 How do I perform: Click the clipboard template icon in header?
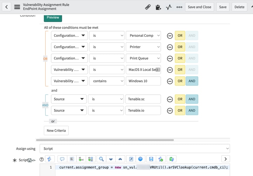(x=158, y=7)
